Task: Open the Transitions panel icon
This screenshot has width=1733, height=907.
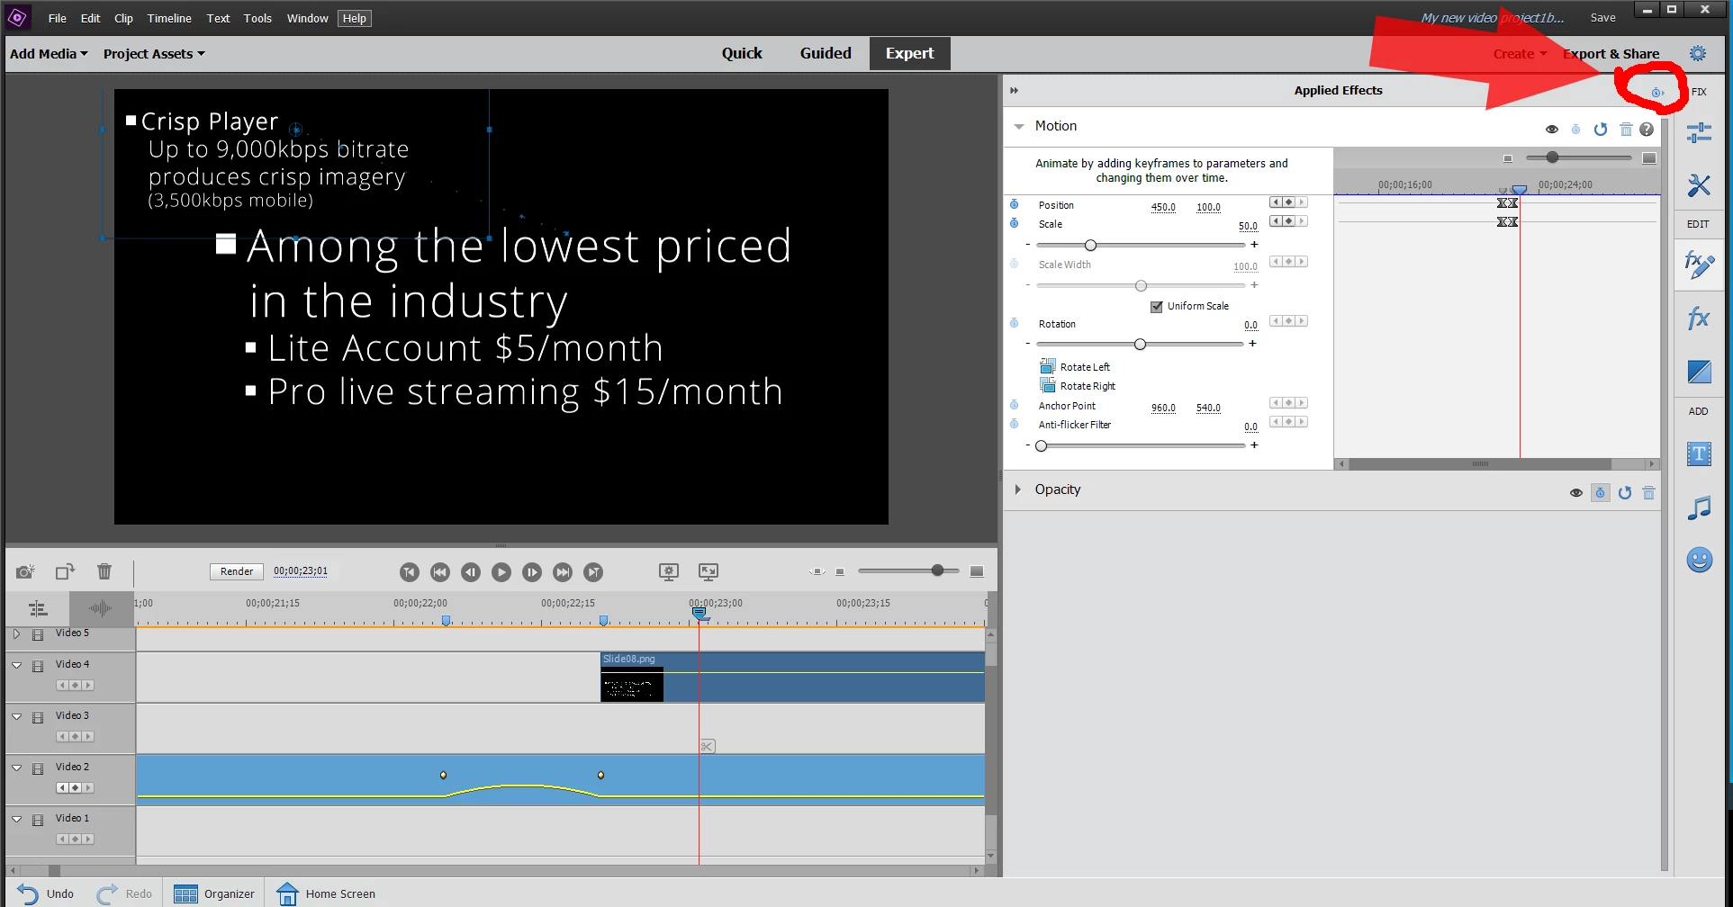Action: 1699,372
